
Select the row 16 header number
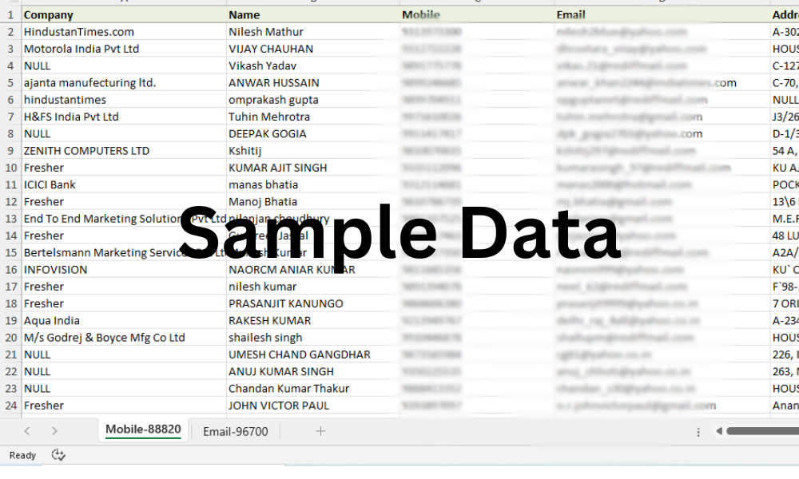(x=10, y=269)
